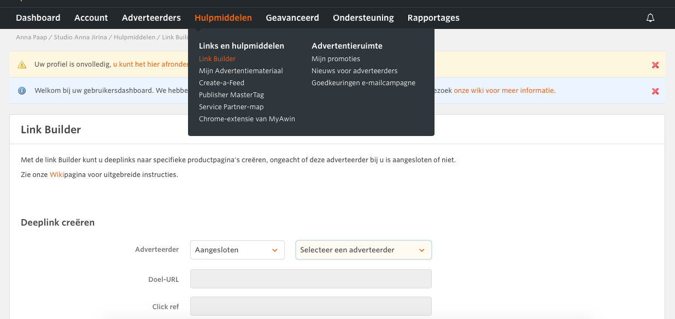
Task: Click the blue info circle icon
Action: pyautogui.click(x=22, y=91)
